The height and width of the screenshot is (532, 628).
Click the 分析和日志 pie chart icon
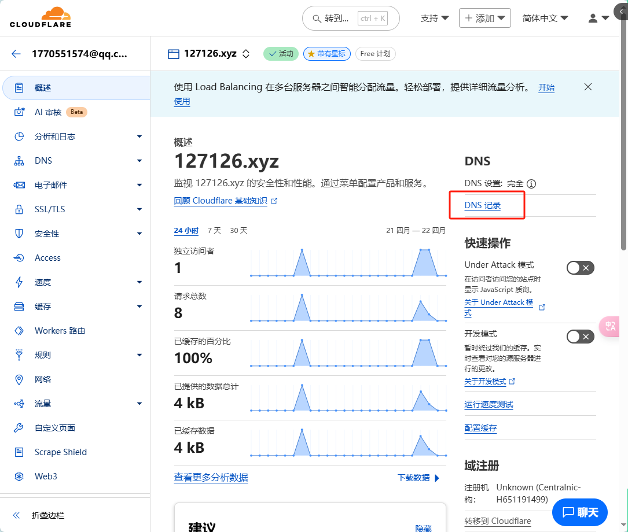click(19, 136)
